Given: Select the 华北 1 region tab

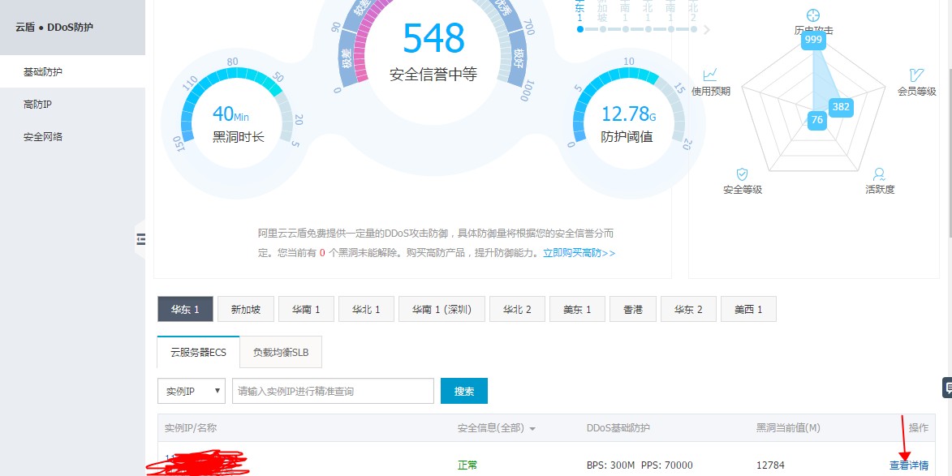Looking at the screenshot, I should point(366,309).
